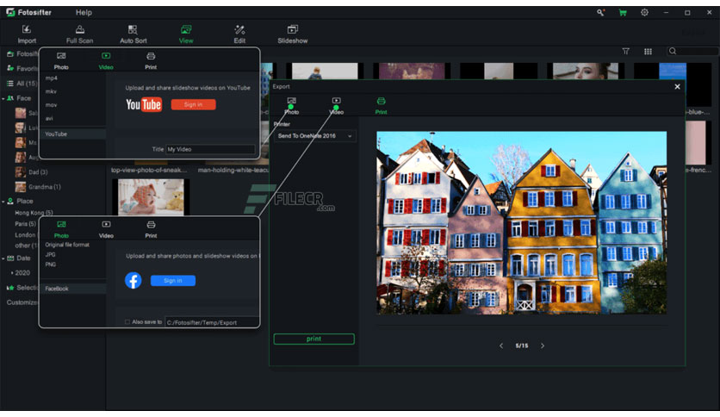Viewport: 720px width, 417px height.
Task: Click the magnifier icon in the search box
Action: click(x=673, y=51)
